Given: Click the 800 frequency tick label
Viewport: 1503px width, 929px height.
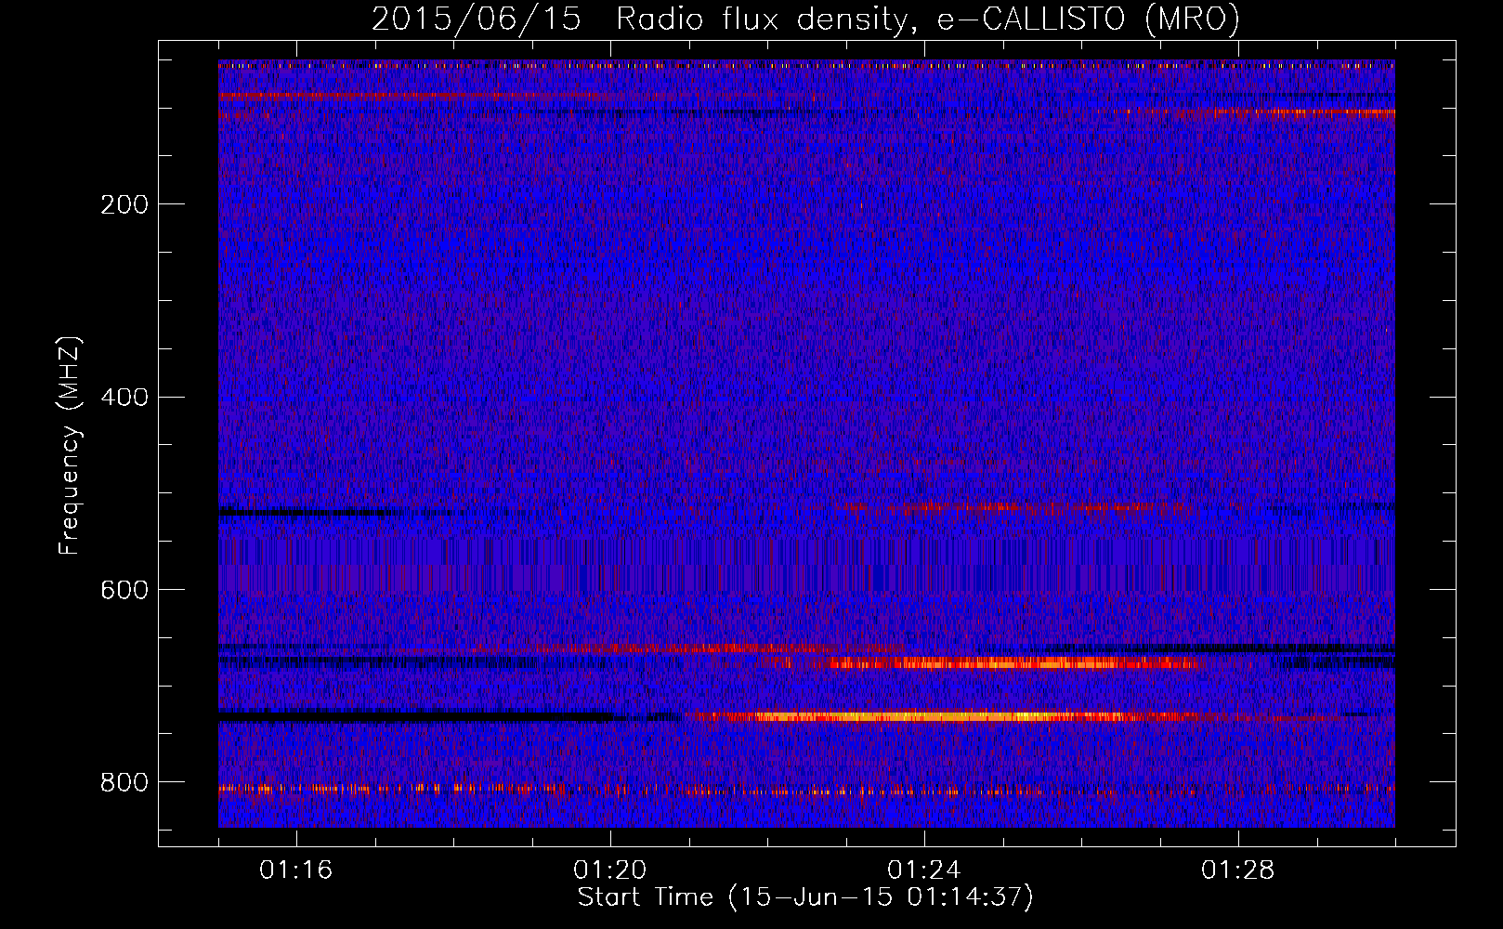Looking at the screenshot, I should pyautogui.click(x=124, y=783).
